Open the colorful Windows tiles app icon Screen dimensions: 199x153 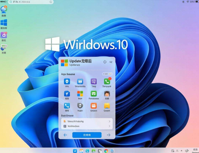(80, 94)
